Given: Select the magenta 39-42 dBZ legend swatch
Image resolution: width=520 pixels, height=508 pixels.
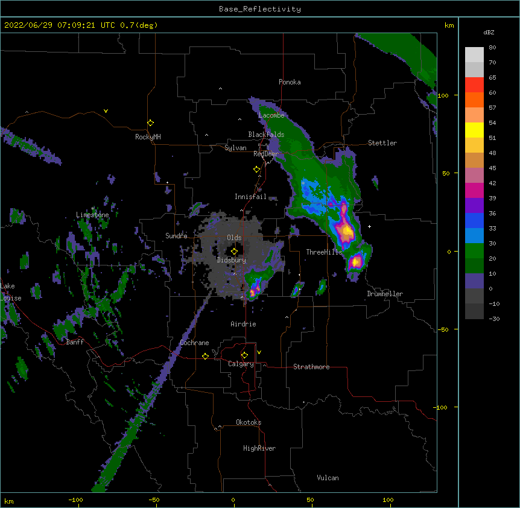Looking at the screenshot, I should [474, 190].
